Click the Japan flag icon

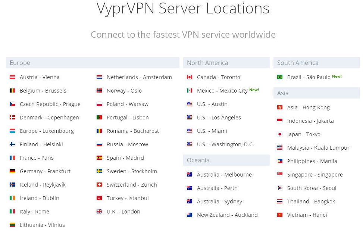tap(280, 134)
